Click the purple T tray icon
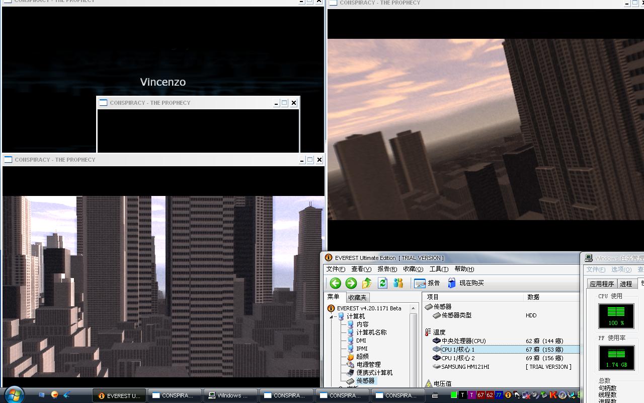Viewport: 644px width, 403px height. [472, 395]
